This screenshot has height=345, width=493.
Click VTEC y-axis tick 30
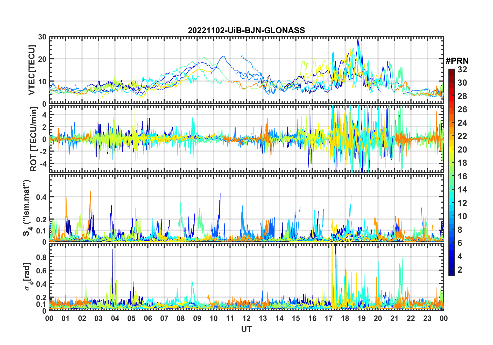(42, 37)
